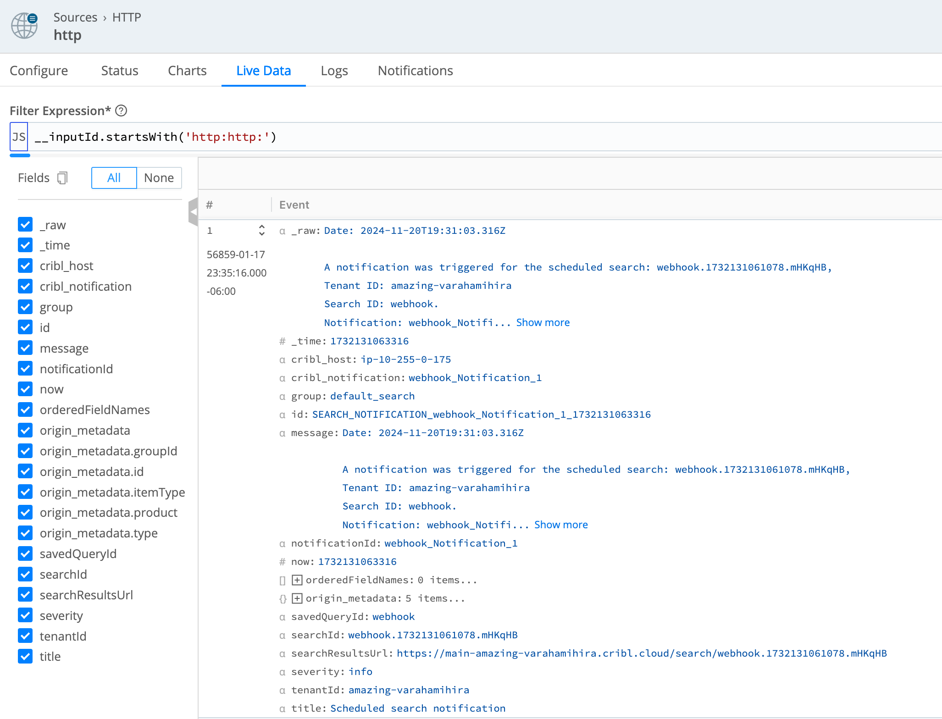The height and width of the screenshot is (719, 942).
Task: Disable the severity field checkbox
Action: [x=25, y=615]
